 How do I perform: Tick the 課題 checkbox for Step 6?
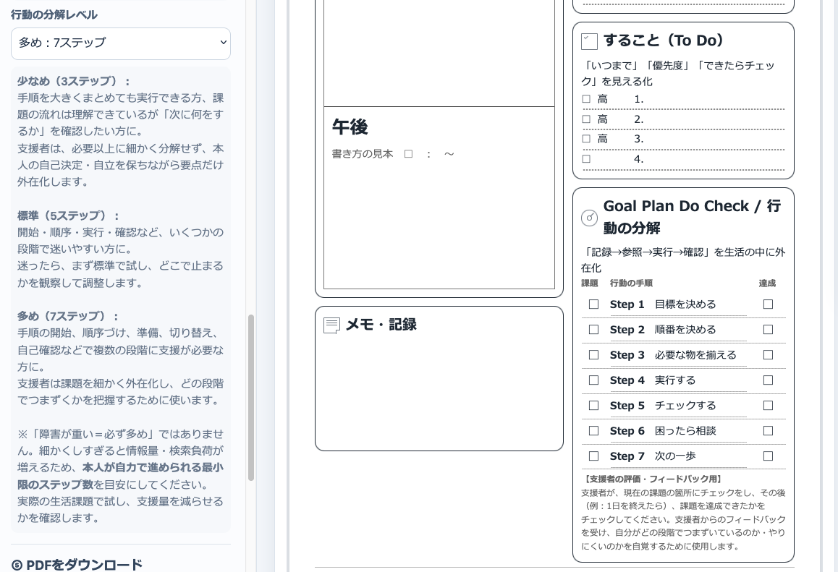click(x=593, y=431)
